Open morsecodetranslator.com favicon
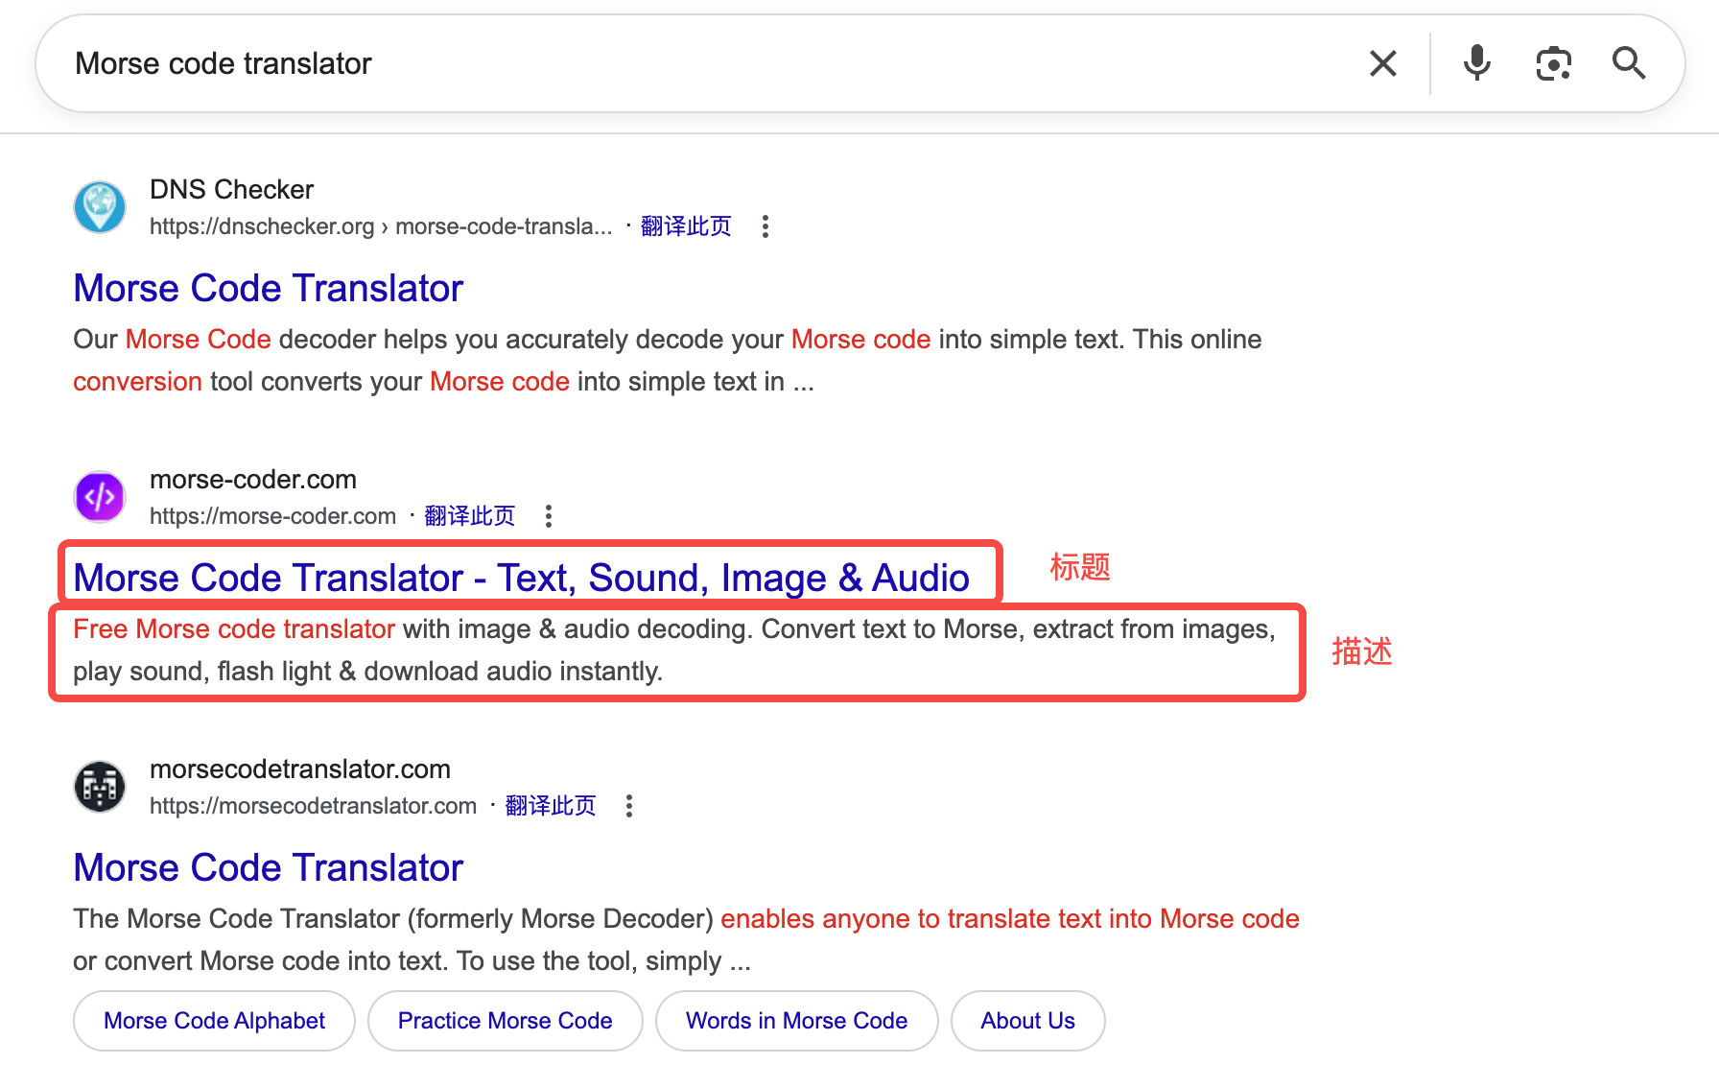1719x1088 pixels. tap(100, 787)
